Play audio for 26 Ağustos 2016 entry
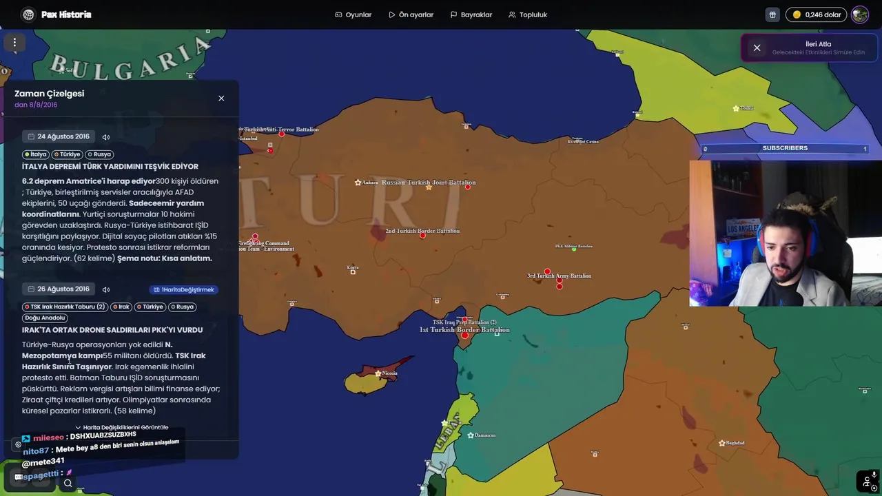 tap(106, 289)
